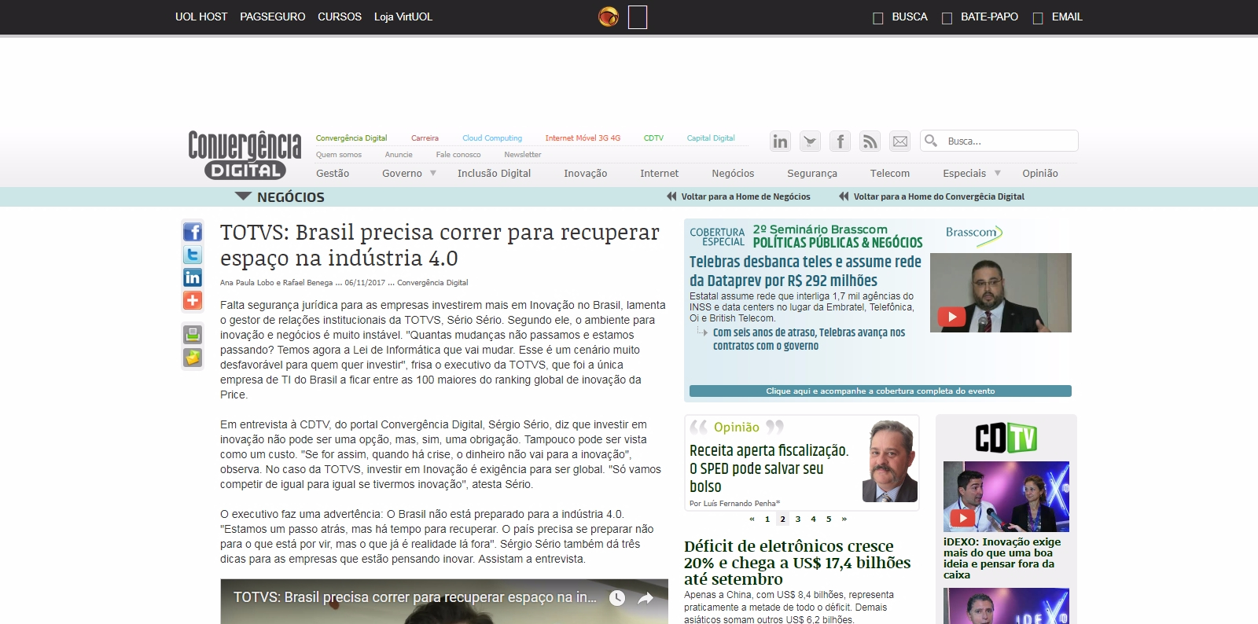Play the iDEXO CDTV video
1258x624 pixels.
tap(1006, 497)
